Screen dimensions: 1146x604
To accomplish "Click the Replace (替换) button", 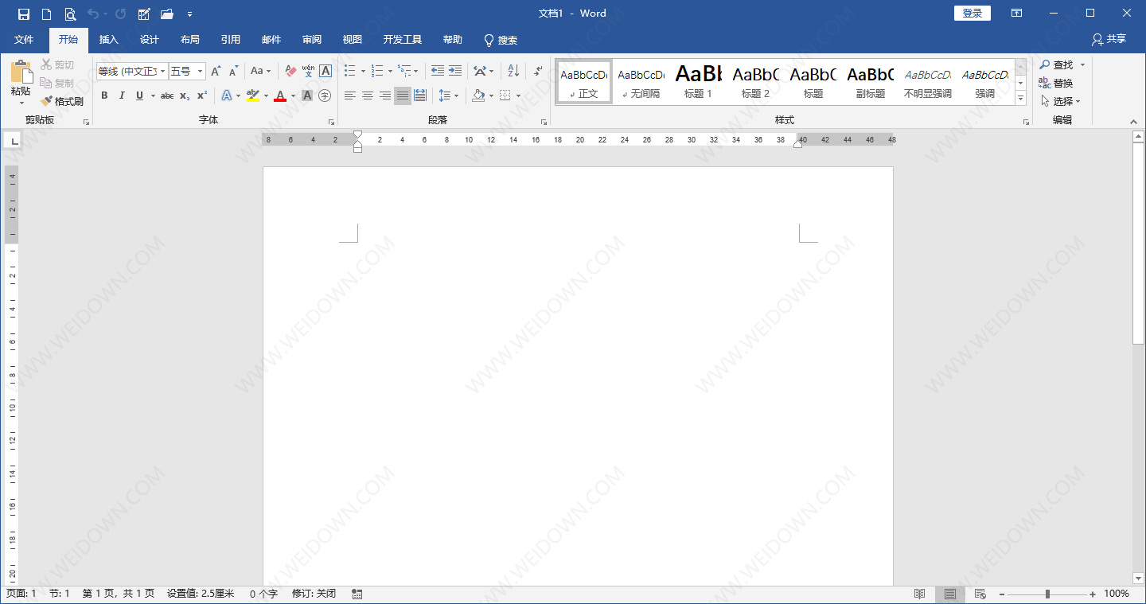I will coord(1056,83).
